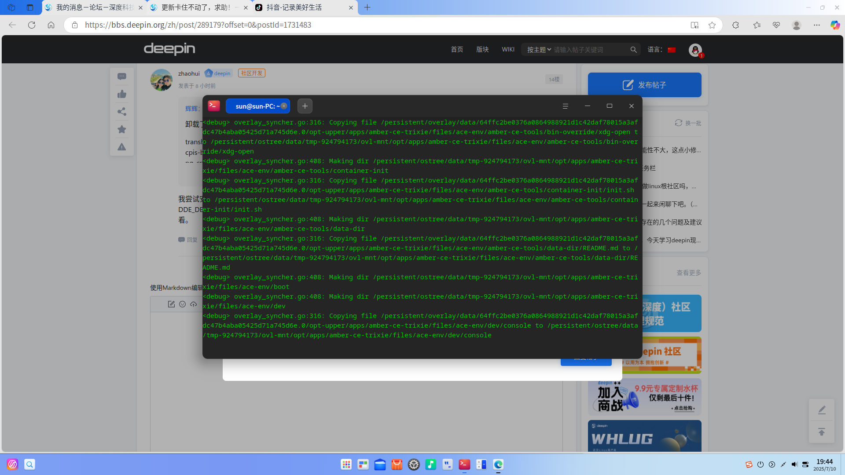
Task: Open WIKI in deepin navigation
Action: 508,49
